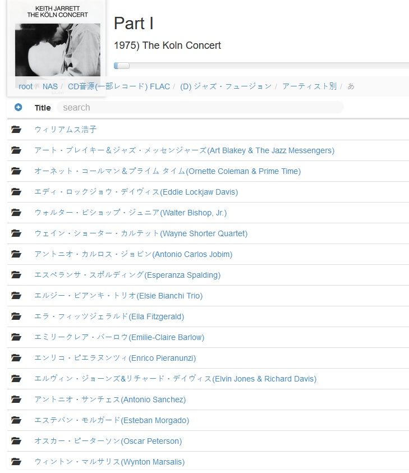Open folder icon for Esperanza Spalding
Image resolution: width=409 pixels, height=473 pixels.
click(x=16, y=275)
